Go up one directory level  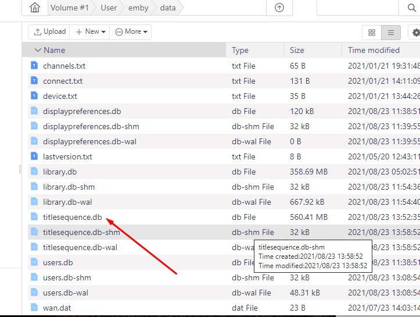click(279, 8)
